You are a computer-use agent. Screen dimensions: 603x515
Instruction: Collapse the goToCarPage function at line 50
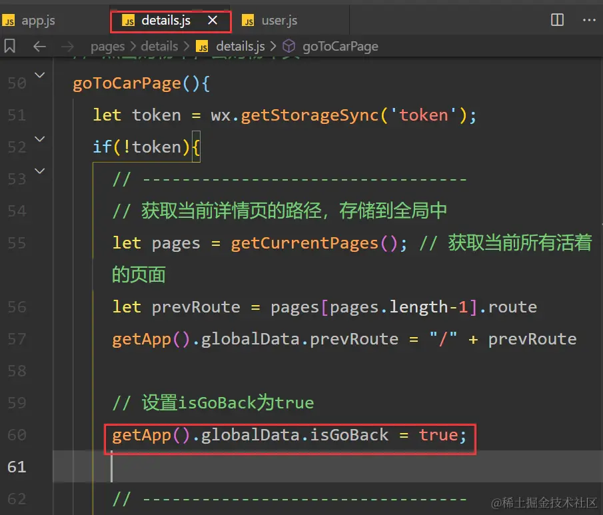click(40, 75)
